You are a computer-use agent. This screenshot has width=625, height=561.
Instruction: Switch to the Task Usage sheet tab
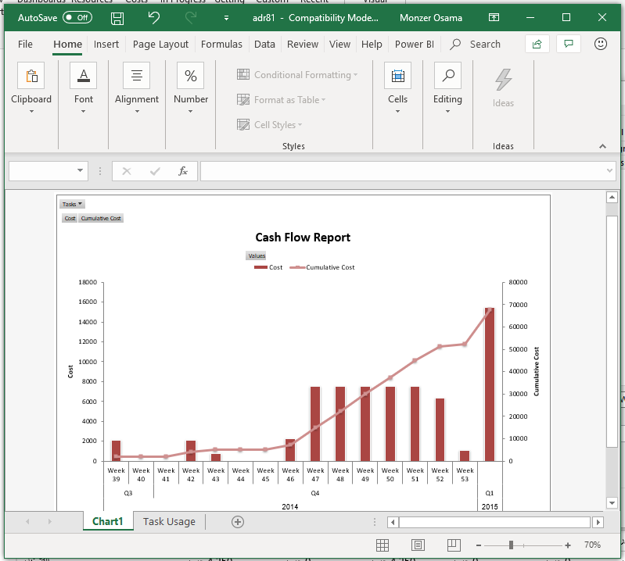click(x=169, y=521)
